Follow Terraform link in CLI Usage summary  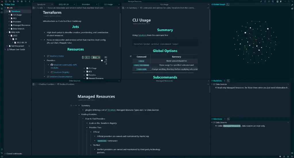142,35
